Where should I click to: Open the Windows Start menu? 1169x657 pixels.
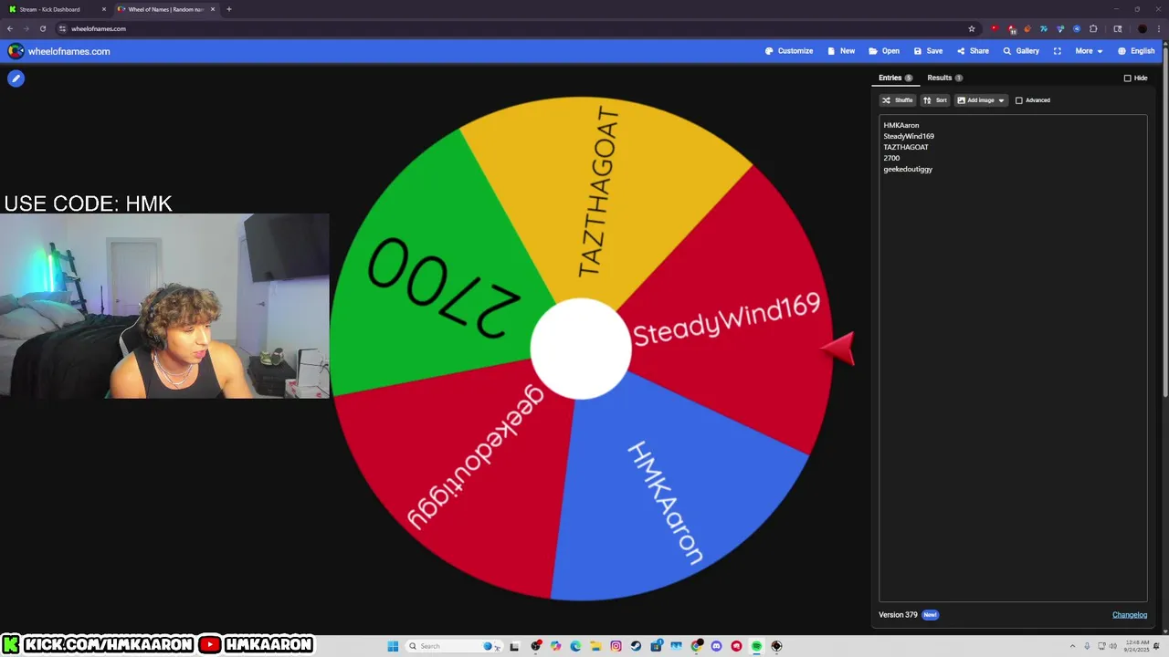[x=393, y=646]
